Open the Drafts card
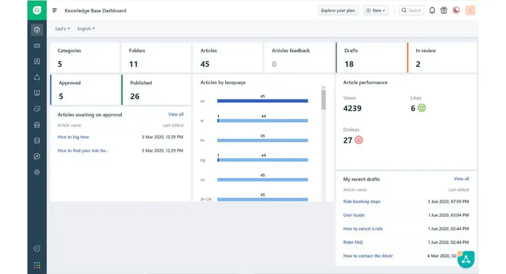This screenshot has height=274, width=506. 371,57
